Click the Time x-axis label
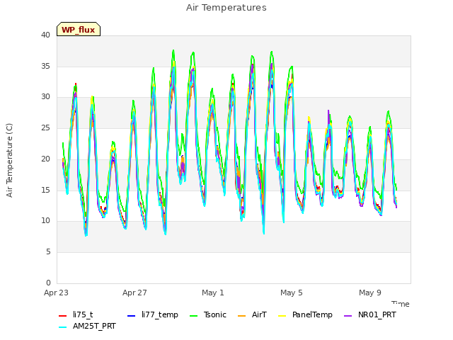 tap(401, 304)
